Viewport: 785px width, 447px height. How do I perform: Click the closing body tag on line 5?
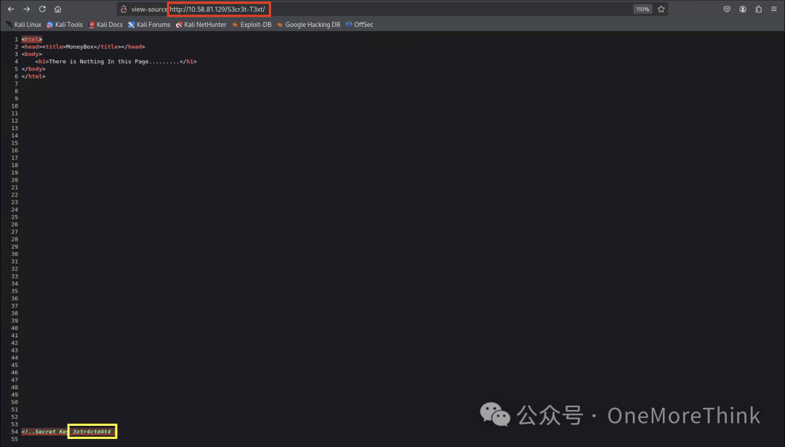33,69
